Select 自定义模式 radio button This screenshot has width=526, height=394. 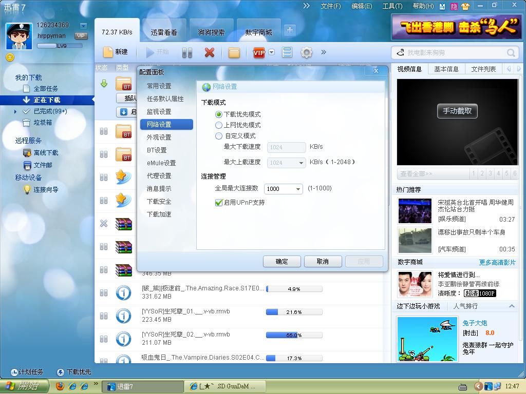(219, 136)
